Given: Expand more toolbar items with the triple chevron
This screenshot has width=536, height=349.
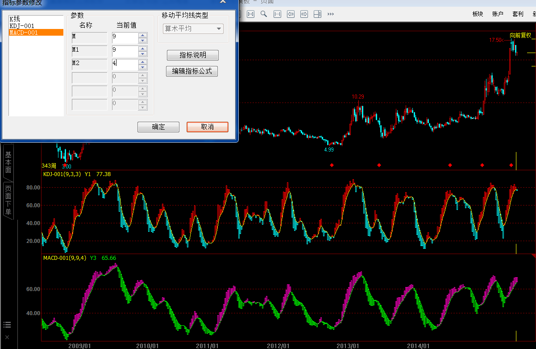Looking at the screenshot, I should (331, 14).
